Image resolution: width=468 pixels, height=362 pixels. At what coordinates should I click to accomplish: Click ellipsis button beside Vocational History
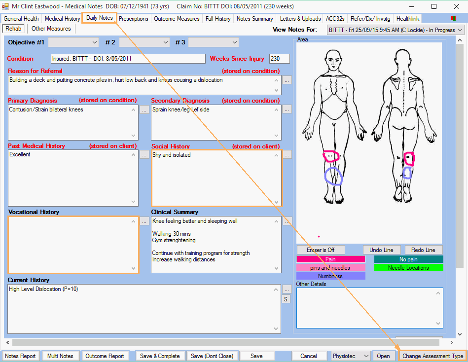click(144, 221)
